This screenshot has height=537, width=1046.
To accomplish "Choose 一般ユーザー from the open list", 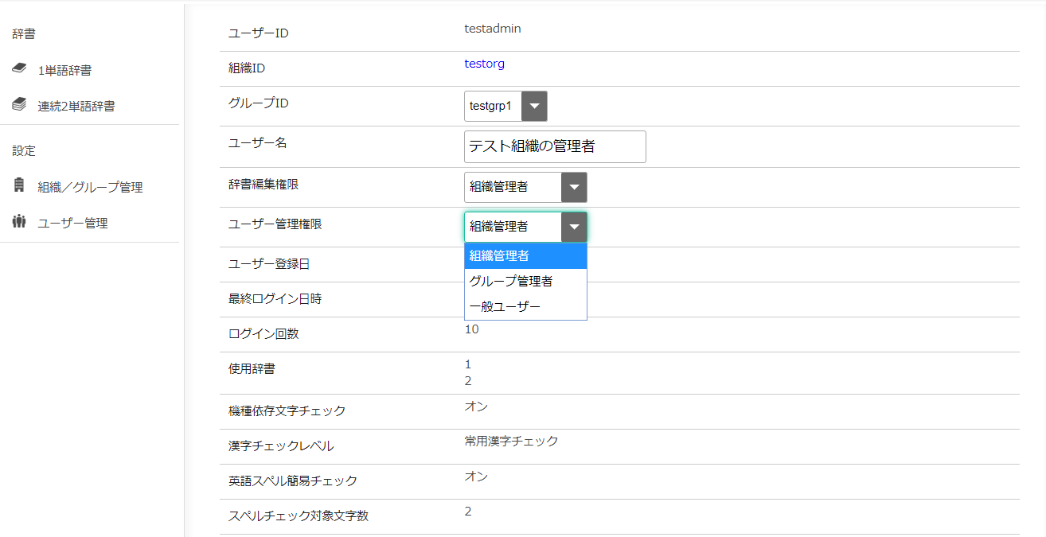I will (525, 306).
